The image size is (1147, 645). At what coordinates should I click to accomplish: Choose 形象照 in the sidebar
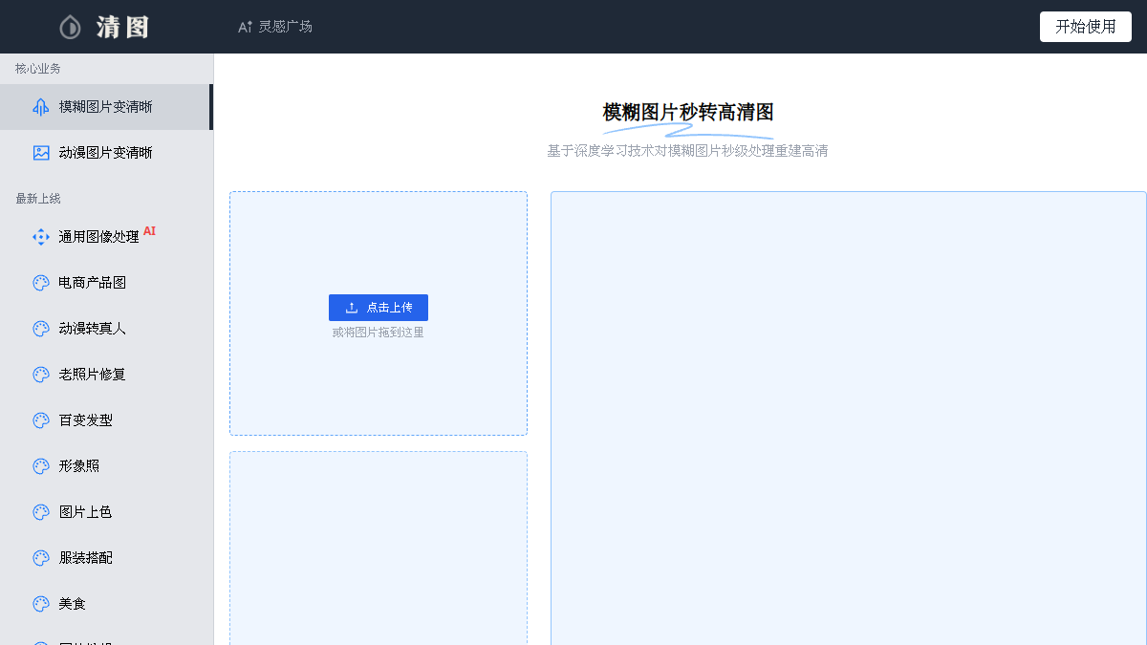(105, 466)
